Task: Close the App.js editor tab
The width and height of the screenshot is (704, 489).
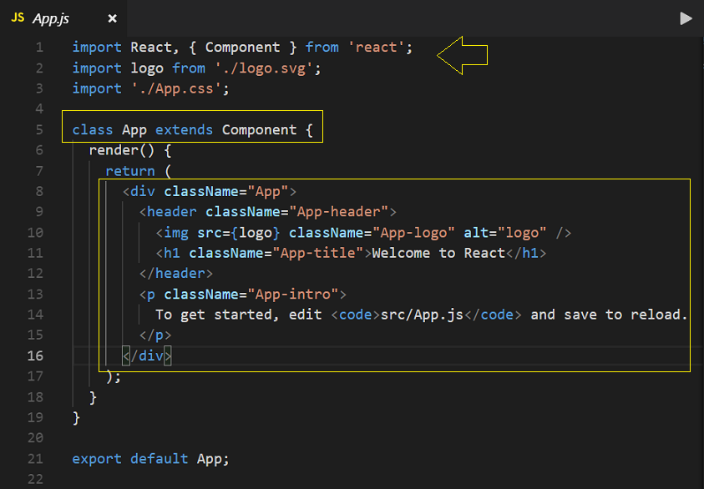Action: [x=112, y=18]
